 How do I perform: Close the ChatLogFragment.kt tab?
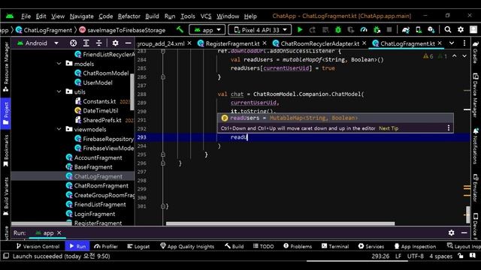point(440,43)
